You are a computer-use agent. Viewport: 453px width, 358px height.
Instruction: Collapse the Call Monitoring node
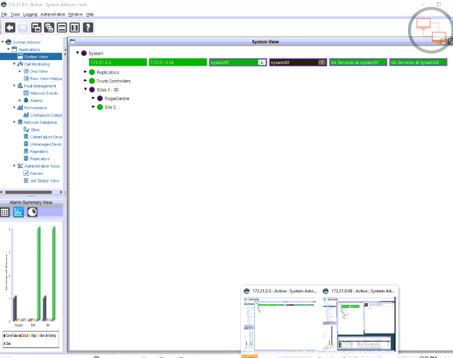coord(14,64)
